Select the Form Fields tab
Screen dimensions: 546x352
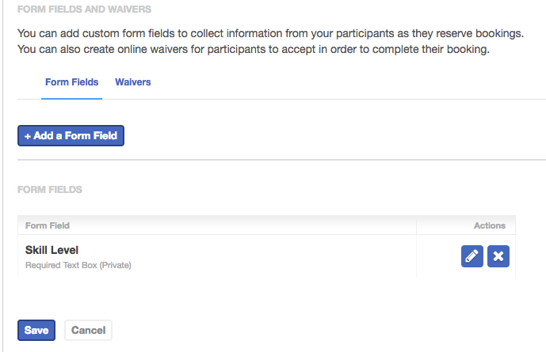tap(72, 82)
